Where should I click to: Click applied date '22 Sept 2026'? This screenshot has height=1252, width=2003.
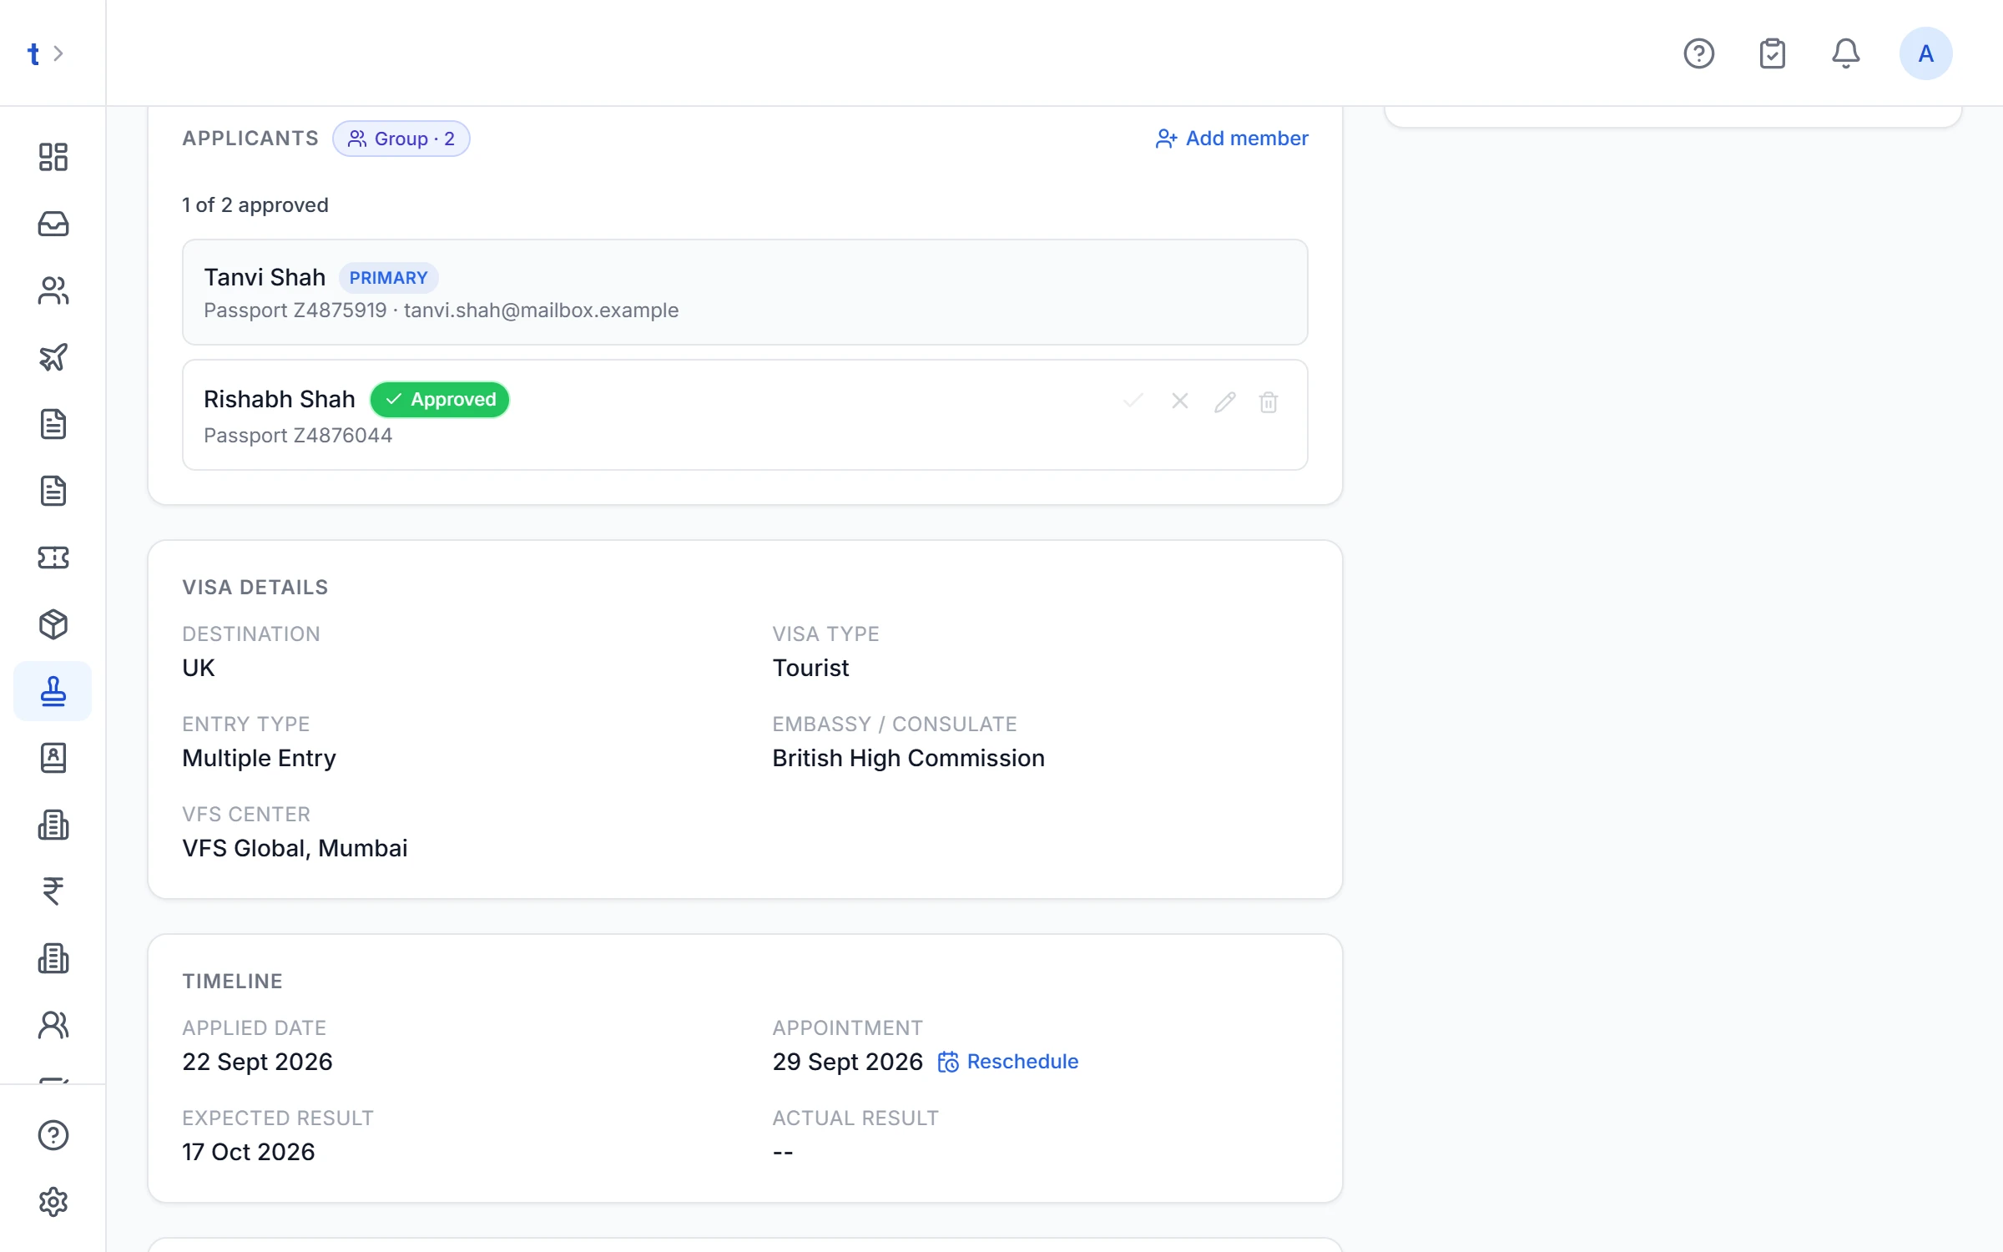point(257,1062)
